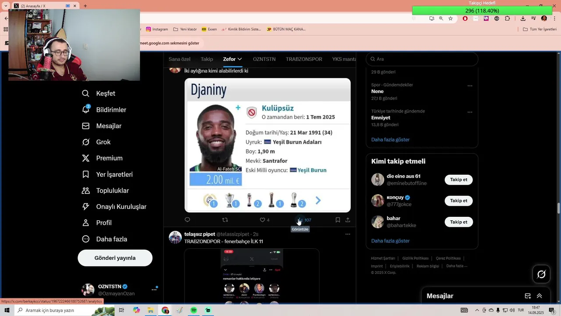This screenshot has height=316, width=561.
Task: Follow bahar account
Action: (458, 222)
